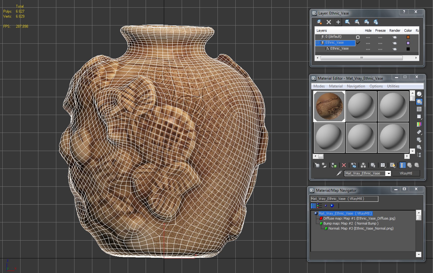Click Make Preview filmstrip icon

coord(419,132)
